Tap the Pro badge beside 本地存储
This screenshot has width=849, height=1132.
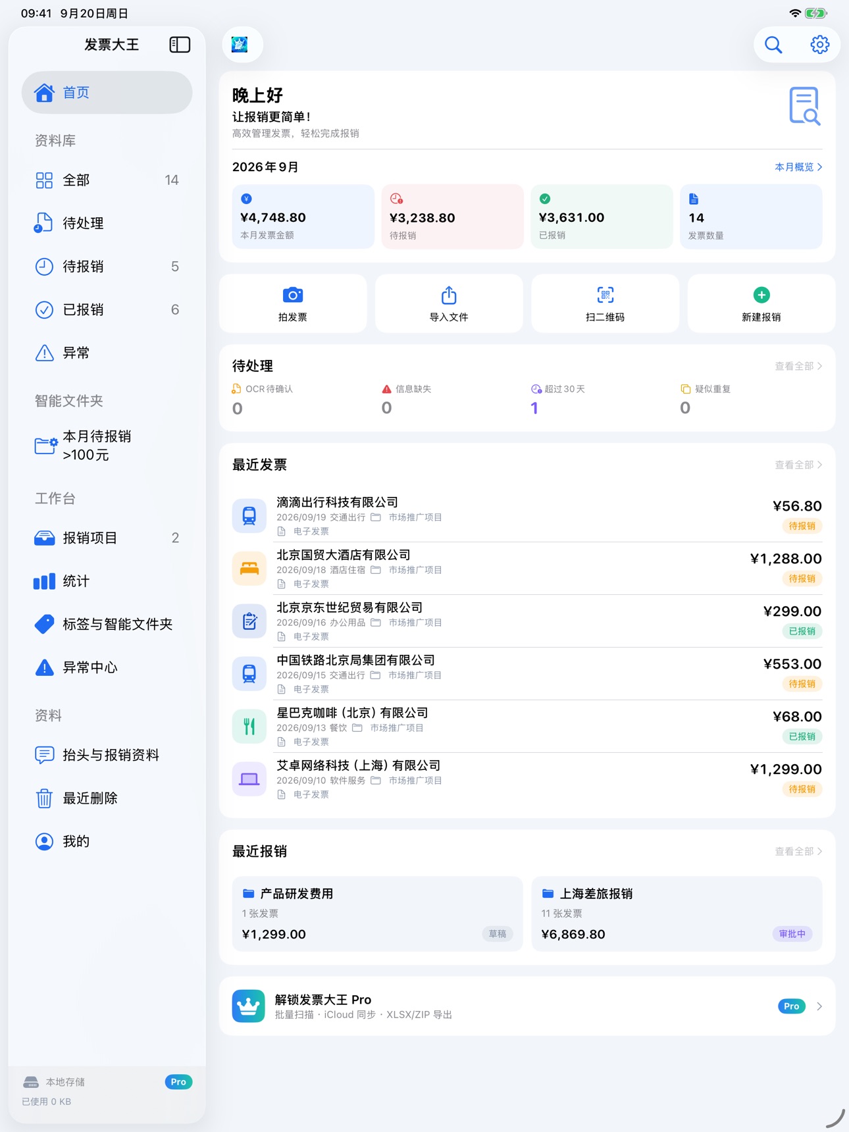pyautogui.click(x=178, y=1082)
